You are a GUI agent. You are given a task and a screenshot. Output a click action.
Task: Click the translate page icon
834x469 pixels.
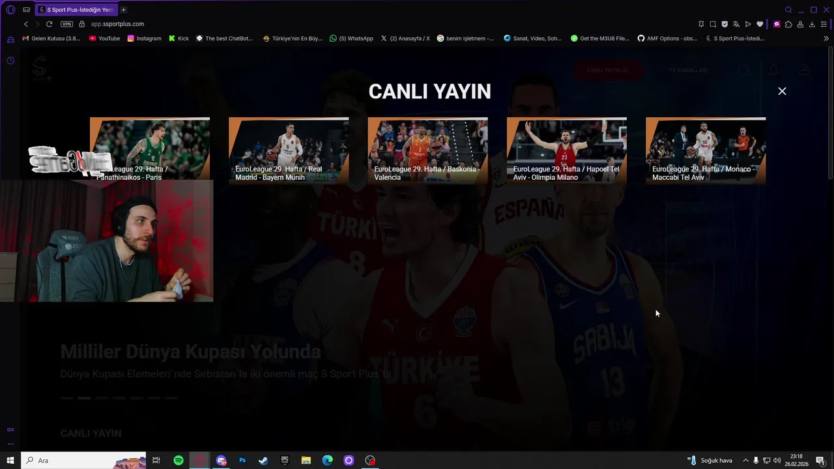point(736,24)
